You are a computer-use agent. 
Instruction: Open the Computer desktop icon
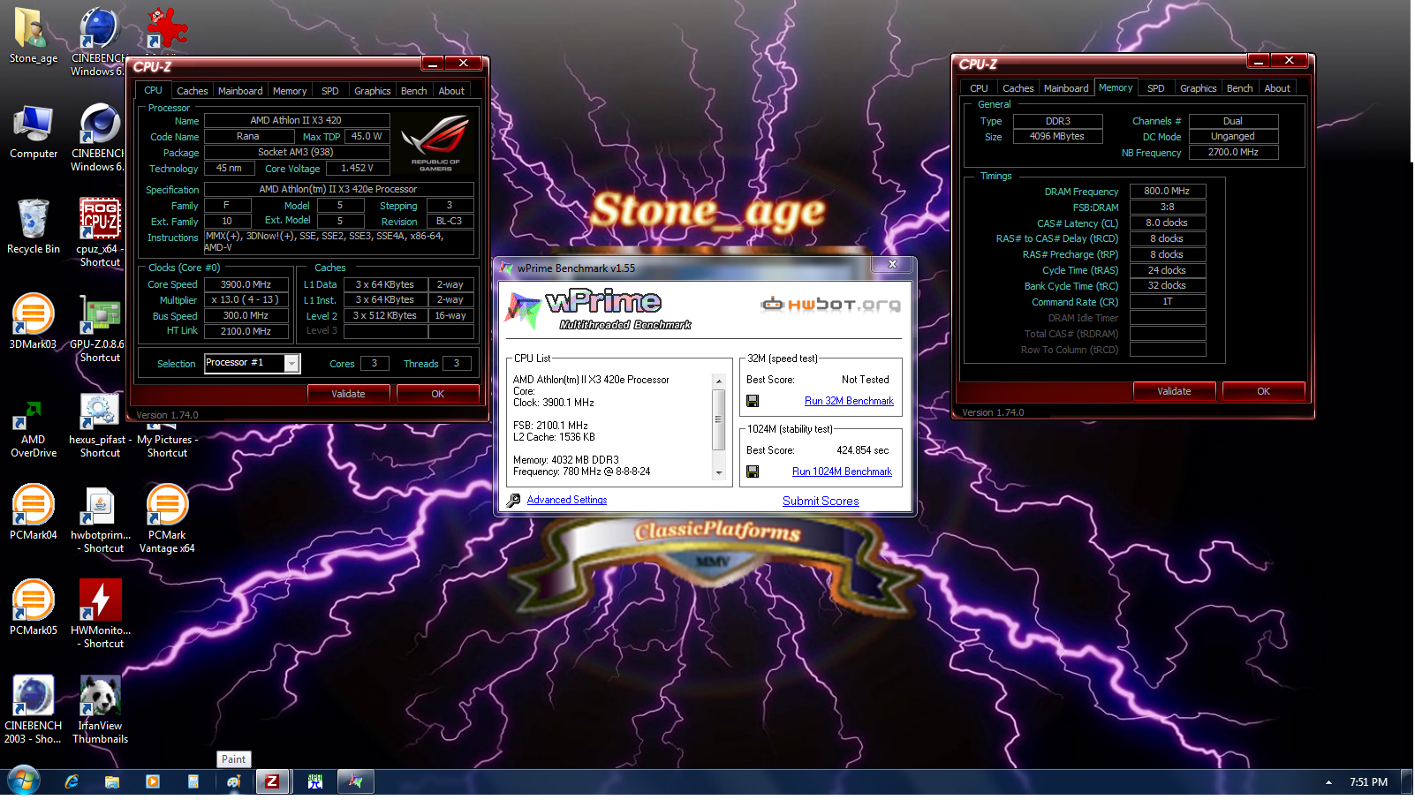coord(34,132)
